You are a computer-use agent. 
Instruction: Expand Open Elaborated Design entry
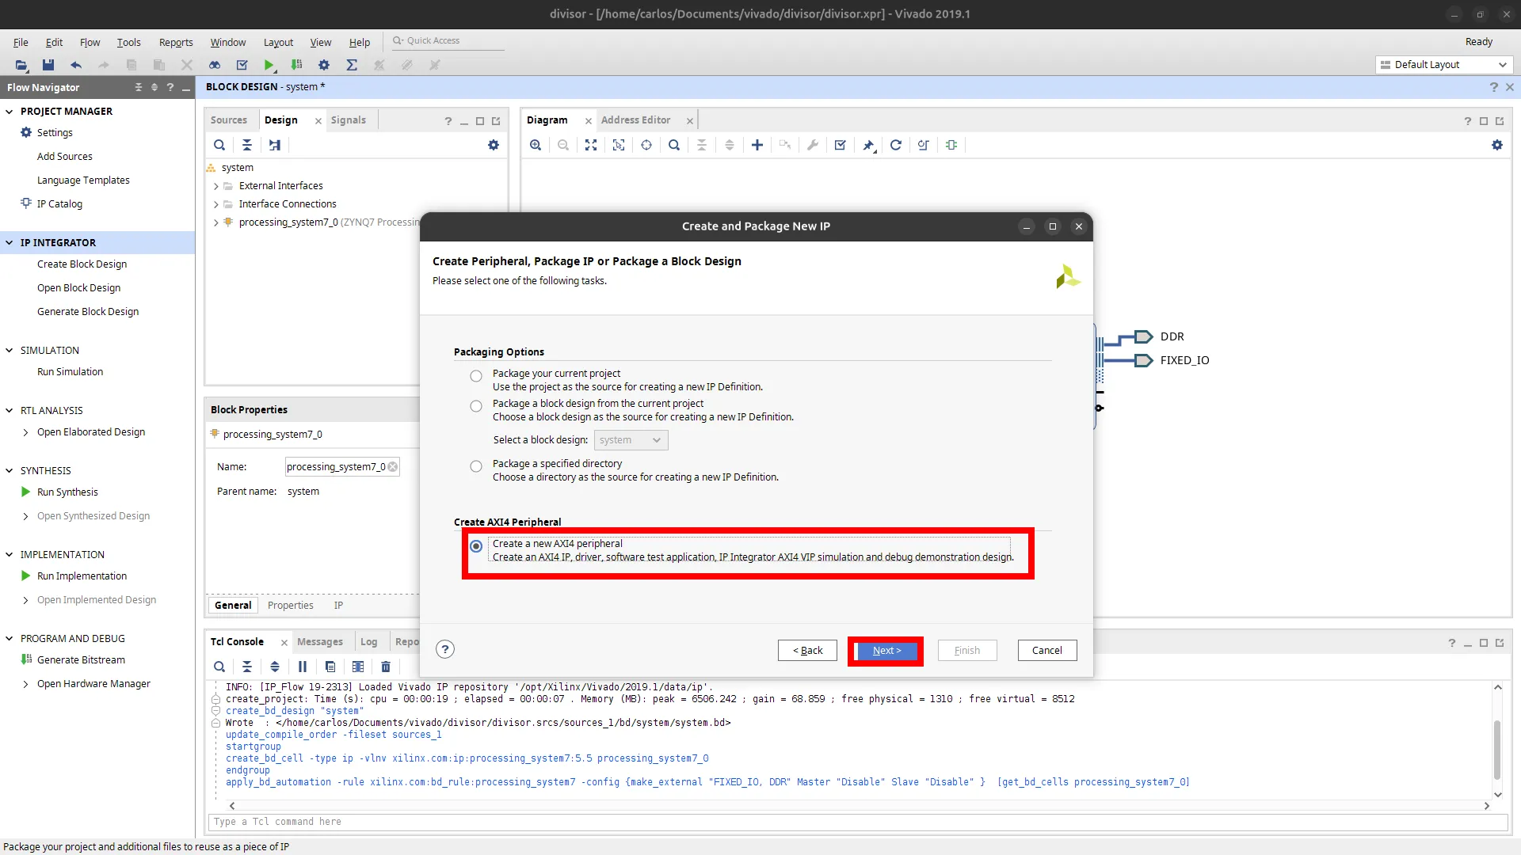point(26,432)
